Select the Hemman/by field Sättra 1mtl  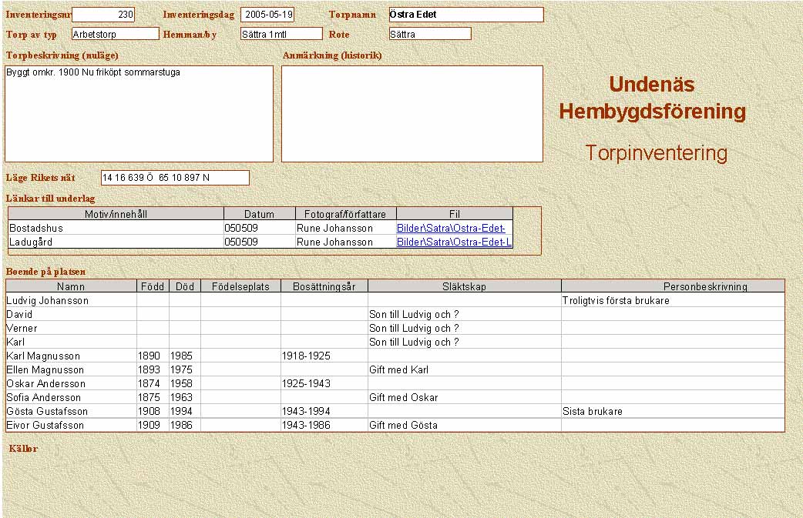point(281,34)
